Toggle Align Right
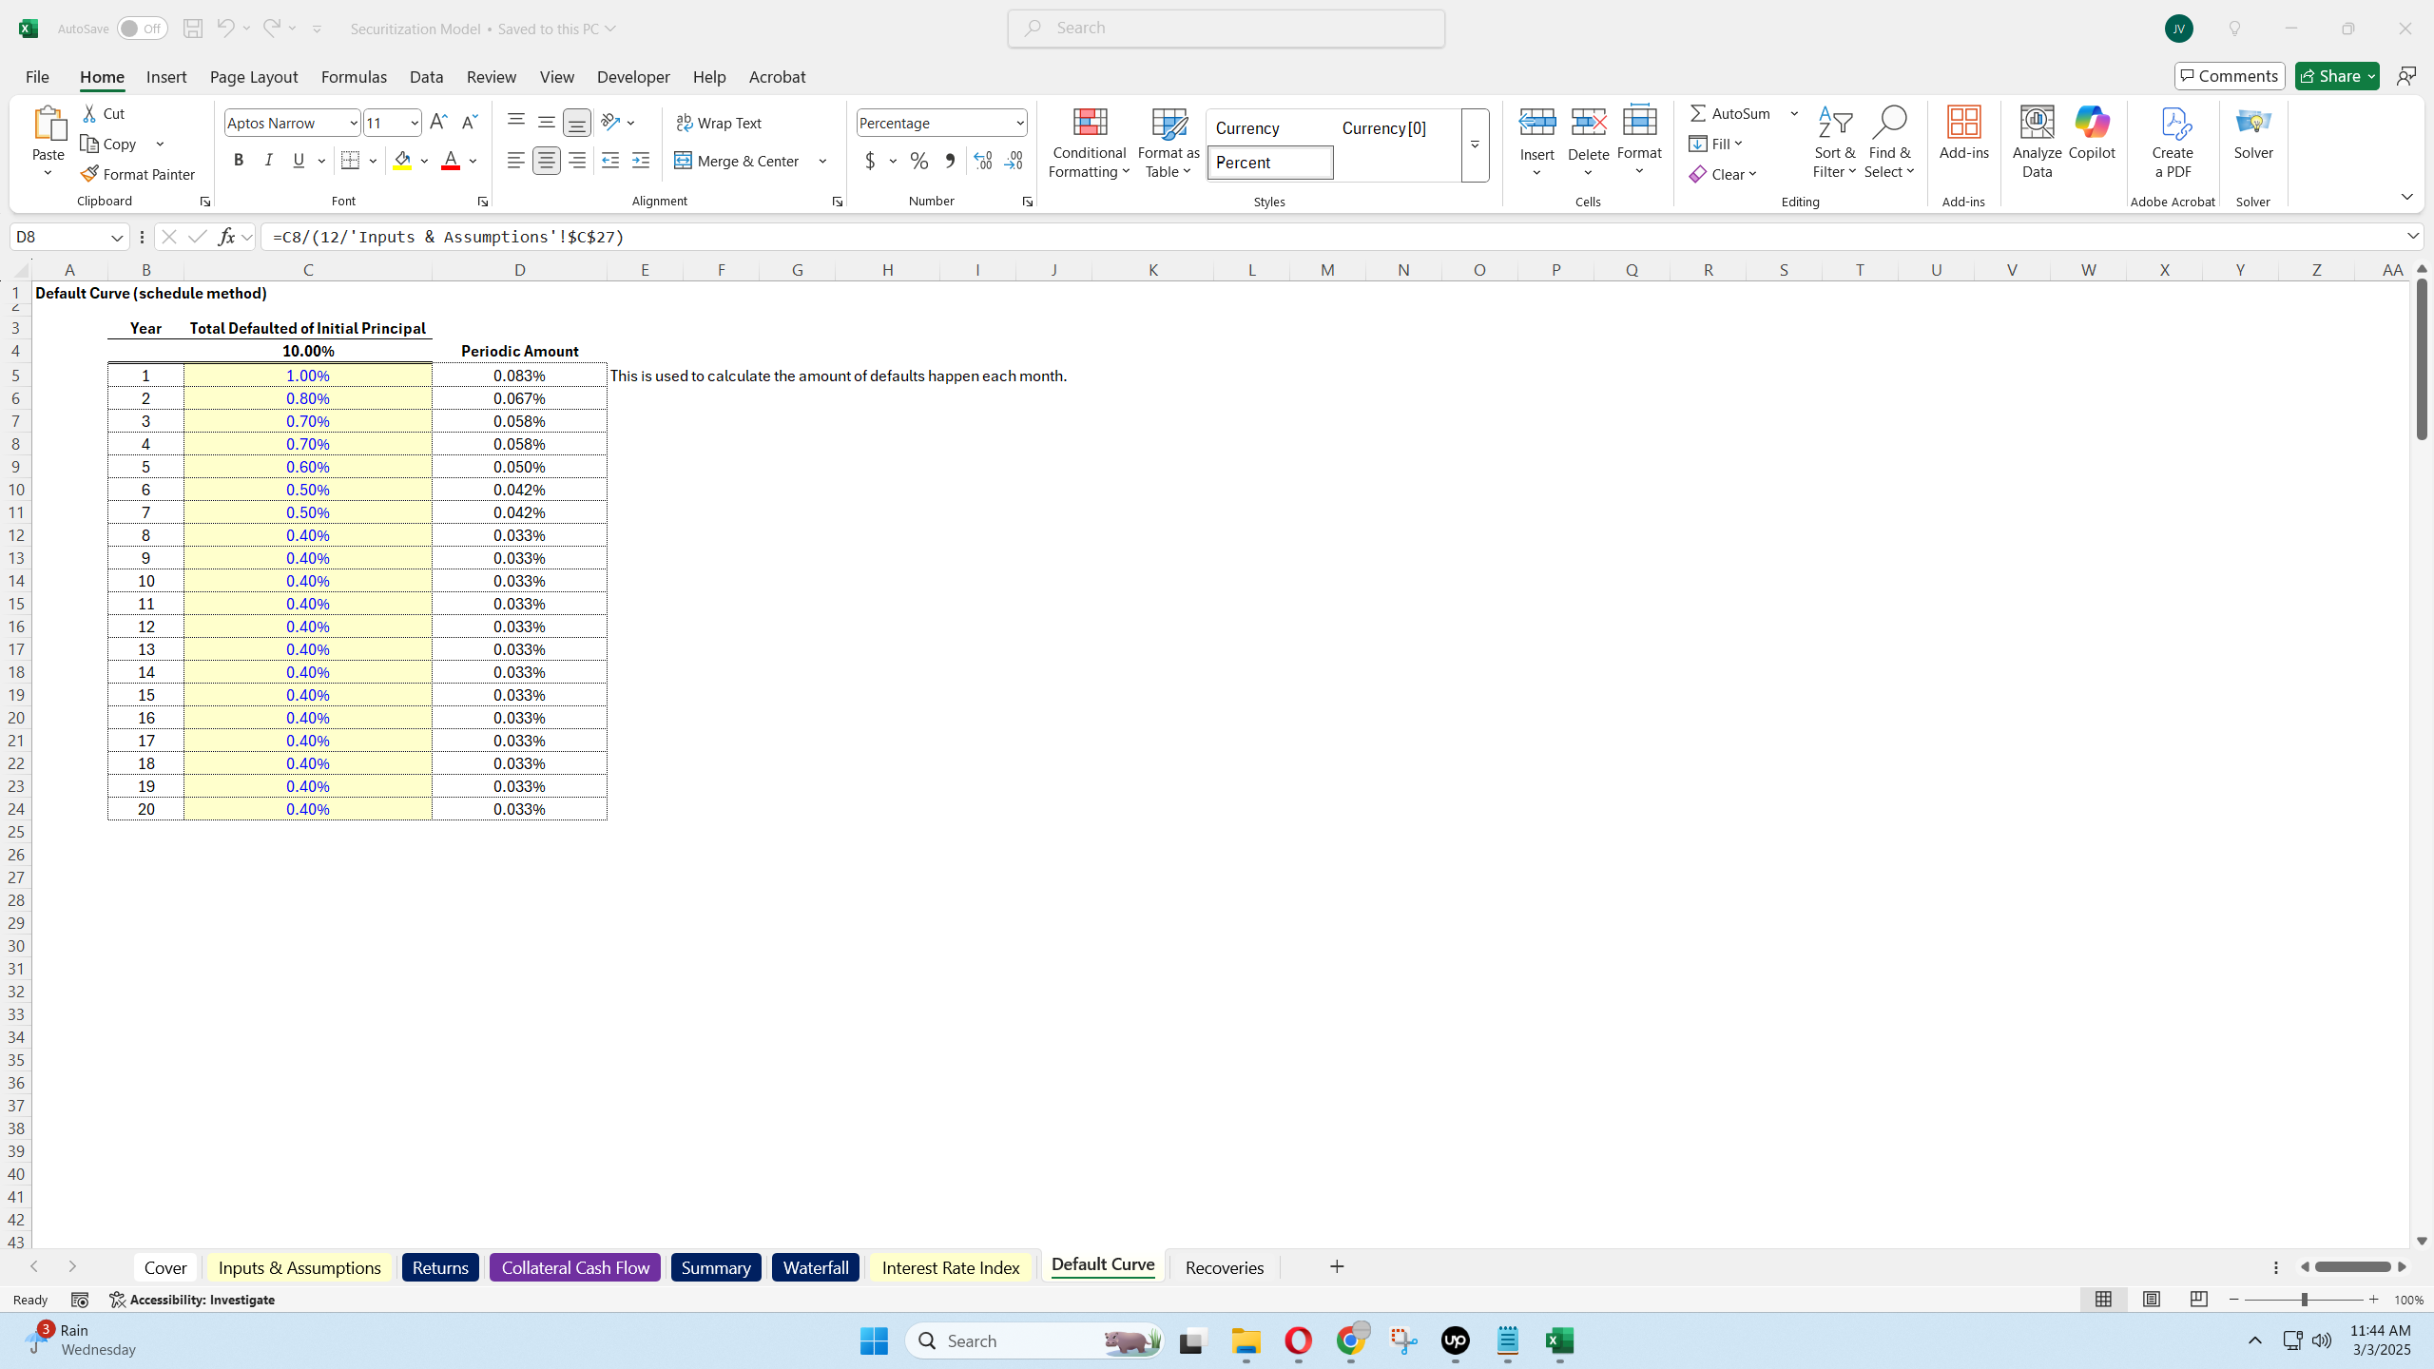The image size is (2434, 1369). click(577, 162)
